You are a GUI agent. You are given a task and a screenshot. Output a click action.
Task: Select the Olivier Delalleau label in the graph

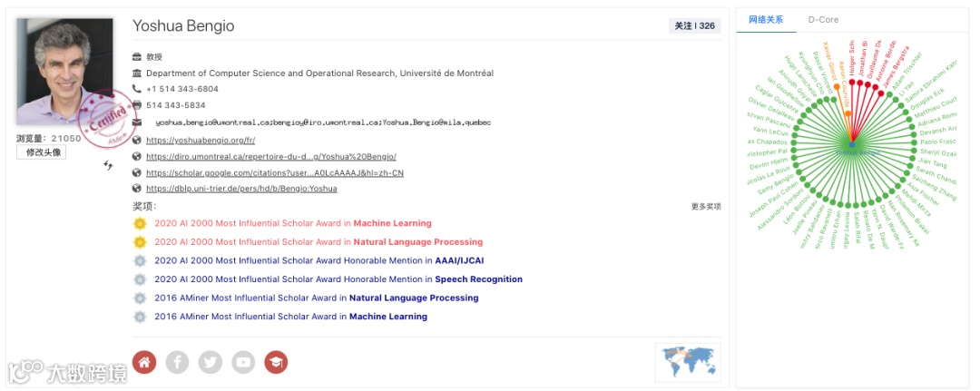(771, 109)
